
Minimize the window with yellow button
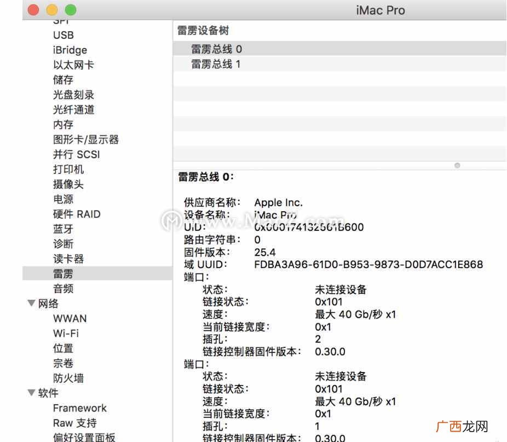51,10
